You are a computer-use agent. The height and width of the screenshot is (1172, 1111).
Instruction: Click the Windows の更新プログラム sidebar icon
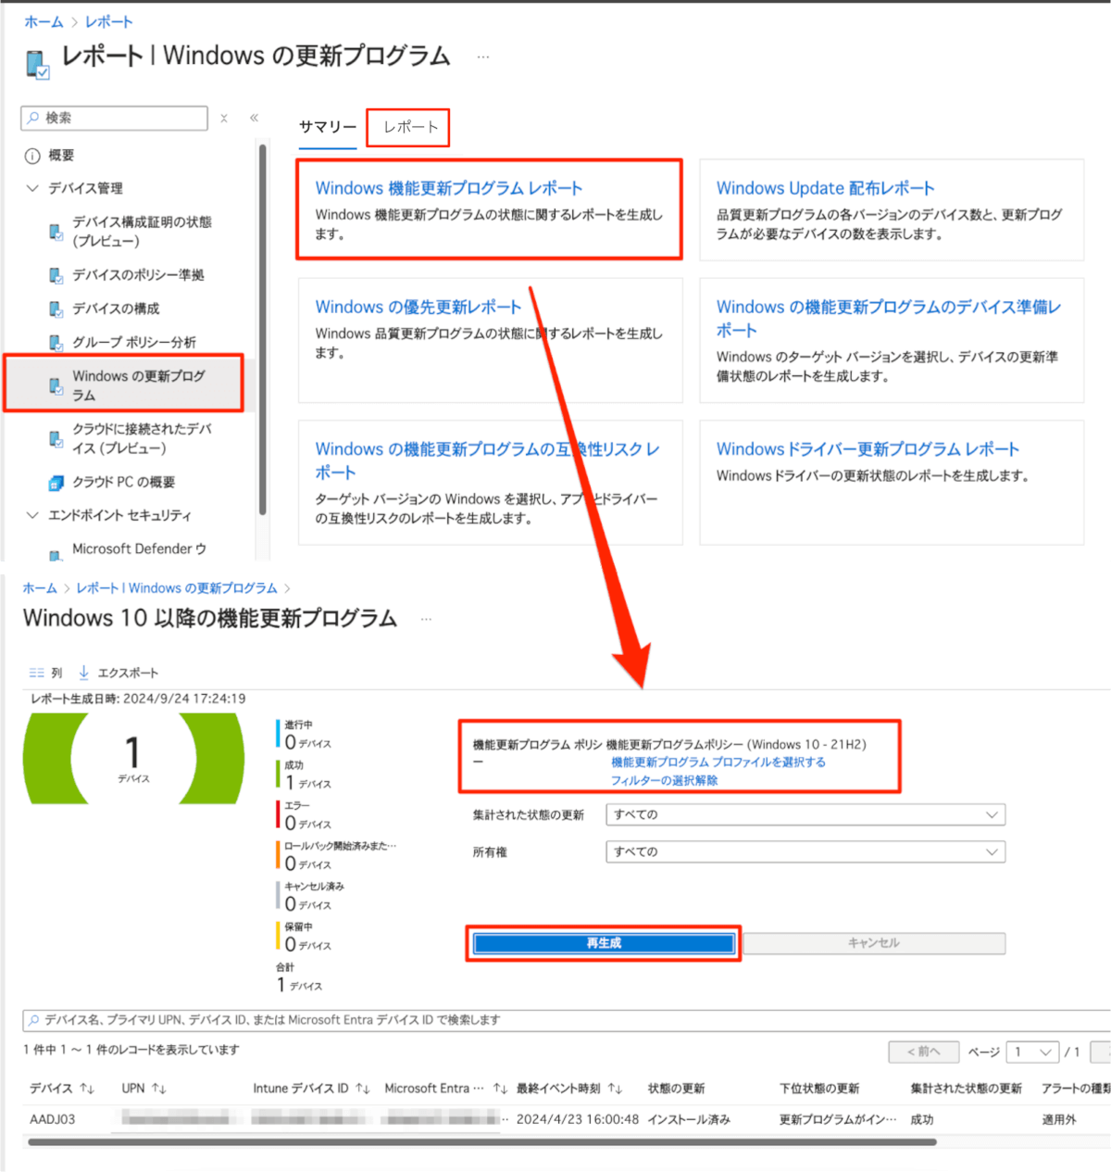(x=56, y=385)
